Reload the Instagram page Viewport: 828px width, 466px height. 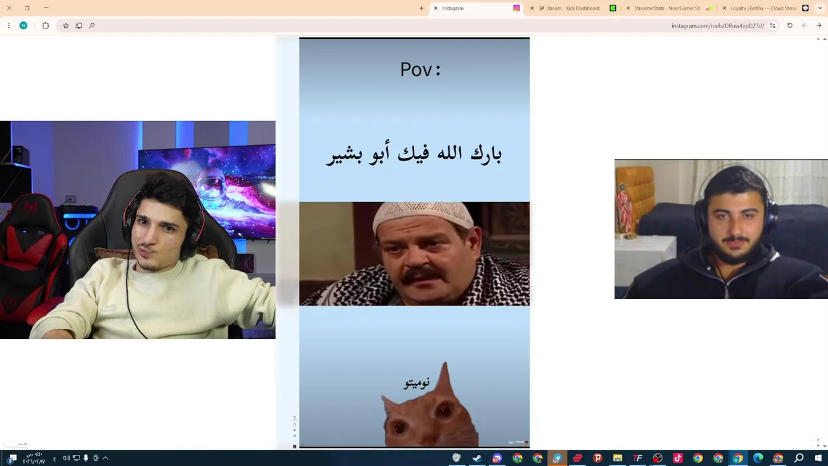pyautogui.click(x=790, y=26)
